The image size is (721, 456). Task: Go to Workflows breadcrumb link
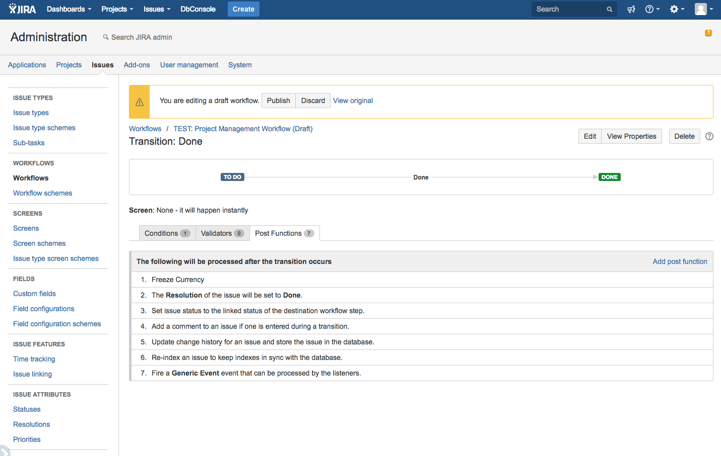click(x=145, y=129)
